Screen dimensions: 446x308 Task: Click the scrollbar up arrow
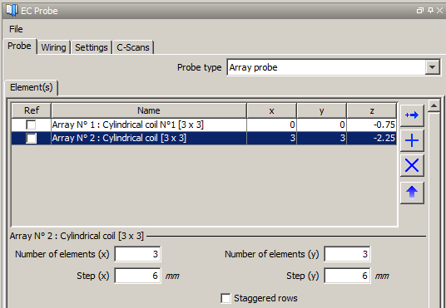point(434,106)
